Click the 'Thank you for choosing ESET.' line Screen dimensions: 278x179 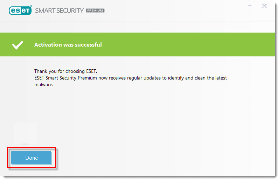[65, 71]
